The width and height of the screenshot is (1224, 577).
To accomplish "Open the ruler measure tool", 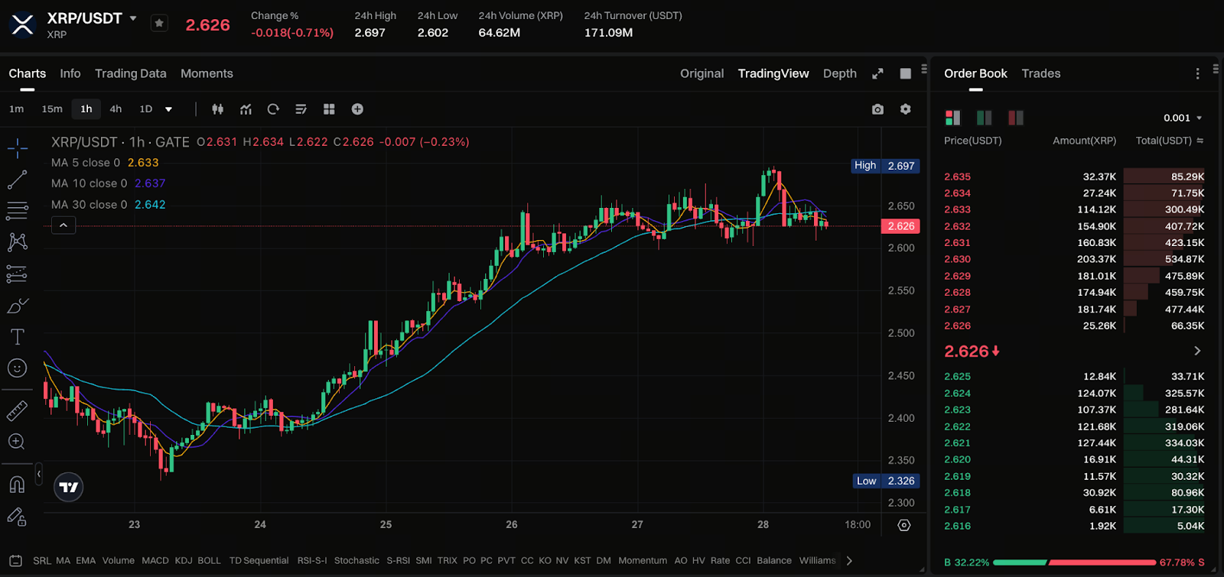I will 17,410.
